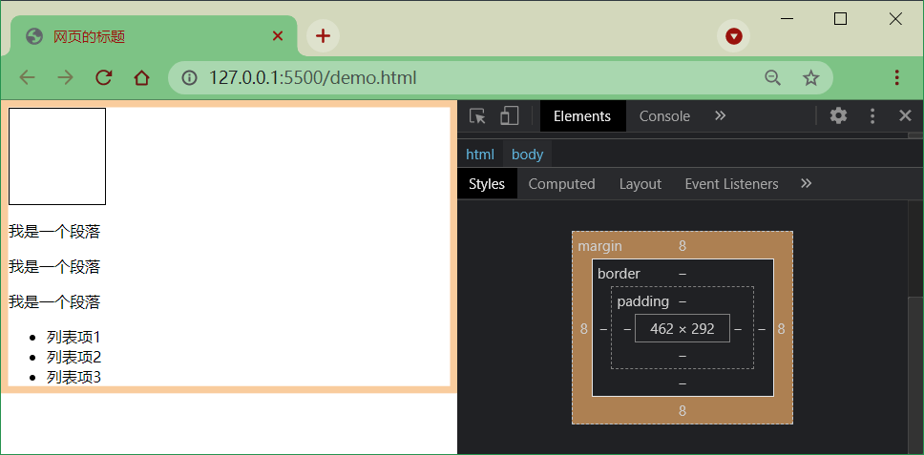Open a new tab with plus button

pyautogui.click(x=323, y=36)
